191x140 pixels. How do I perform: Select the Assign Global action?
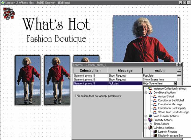166,96
